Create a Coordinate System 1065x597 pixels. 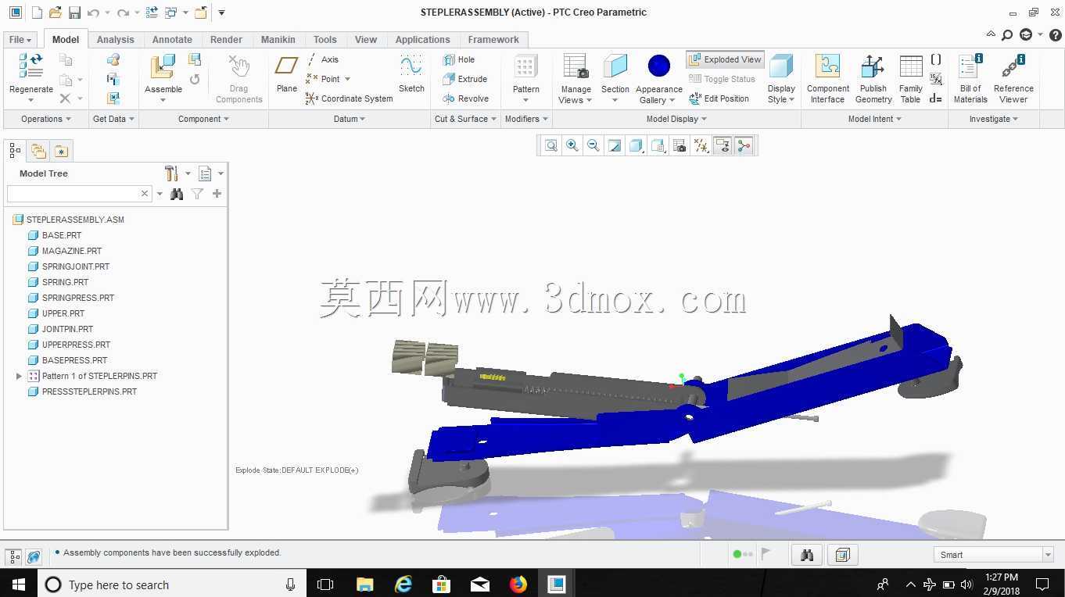(349, 98)
